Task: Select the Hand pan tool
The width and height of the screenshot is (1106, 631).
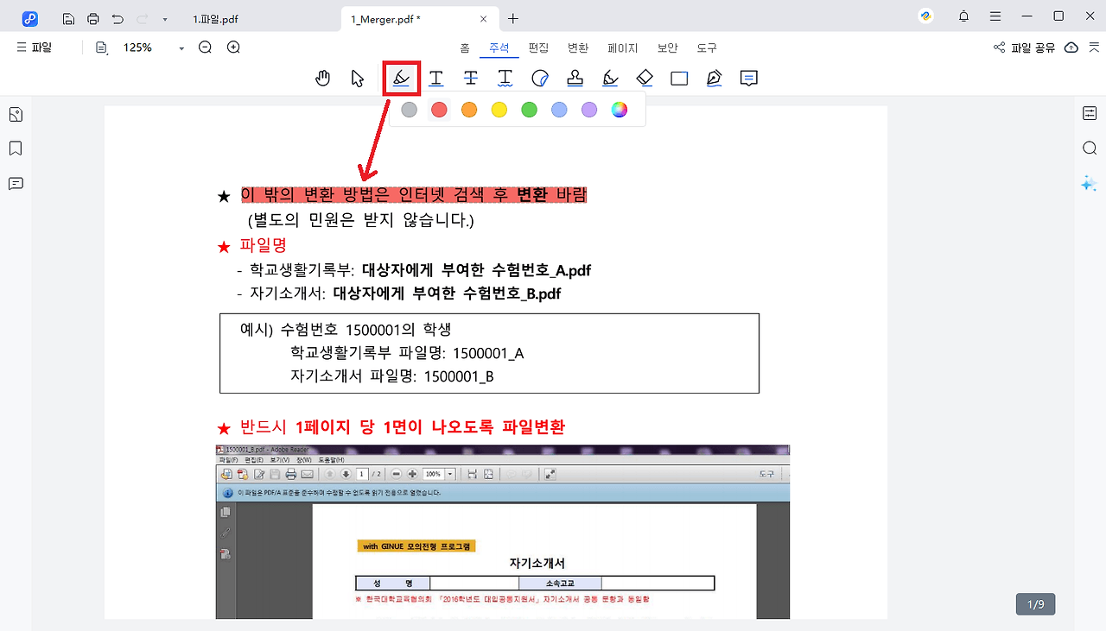Action: pos(322,79)
